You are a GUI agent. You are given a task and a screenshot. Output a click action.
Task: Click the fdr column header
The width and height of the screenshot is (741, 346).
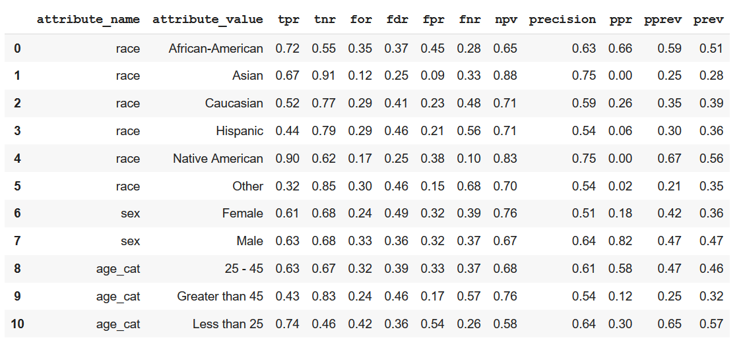click(397, 19)
